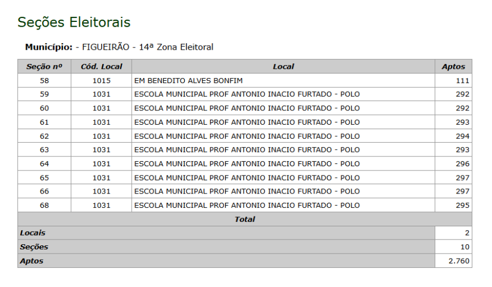Click the Aptos value 296

pos(462,163)
